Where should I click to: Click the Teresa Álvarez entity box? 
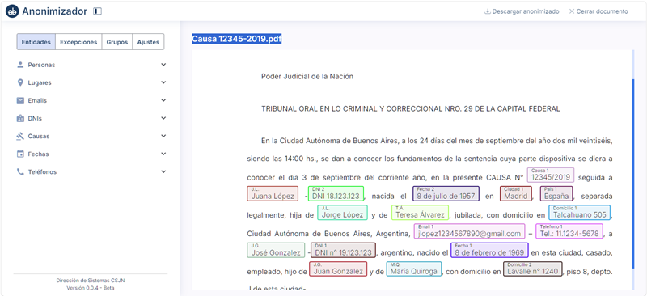420,213
